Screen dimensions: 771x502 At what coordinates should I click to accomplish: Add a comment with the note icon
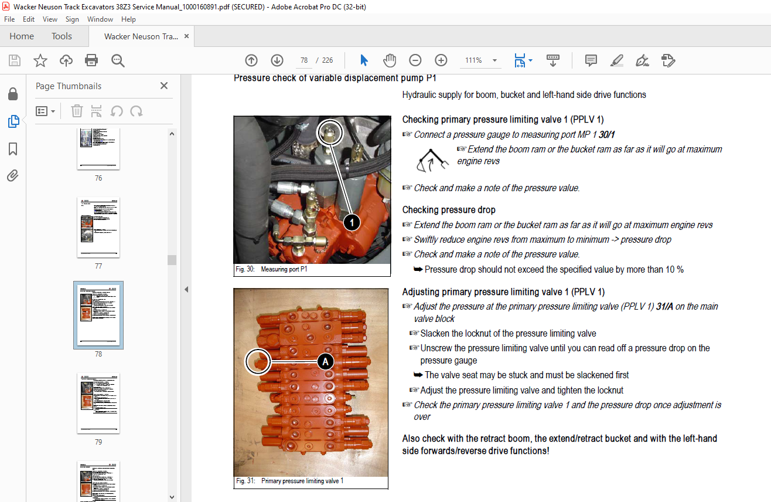[591, 60]
